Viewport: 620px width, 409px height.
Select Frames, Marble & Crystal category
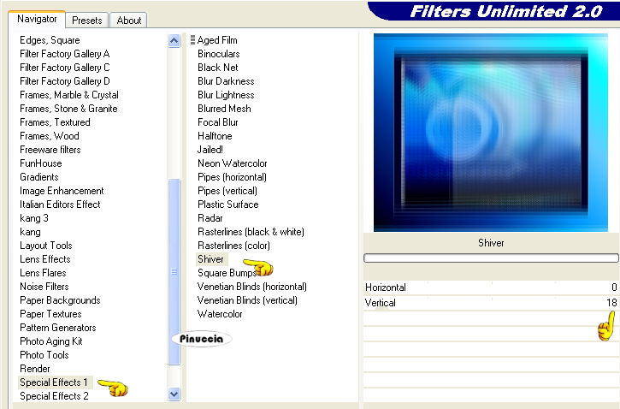69,95
